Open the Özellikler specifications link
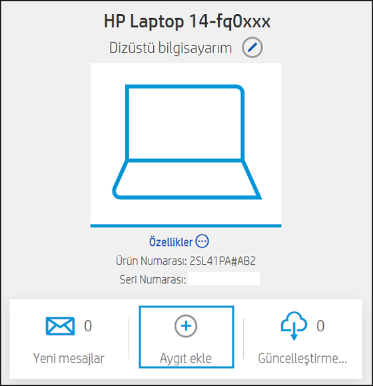The image size is (373, 386). pos(171,242)
